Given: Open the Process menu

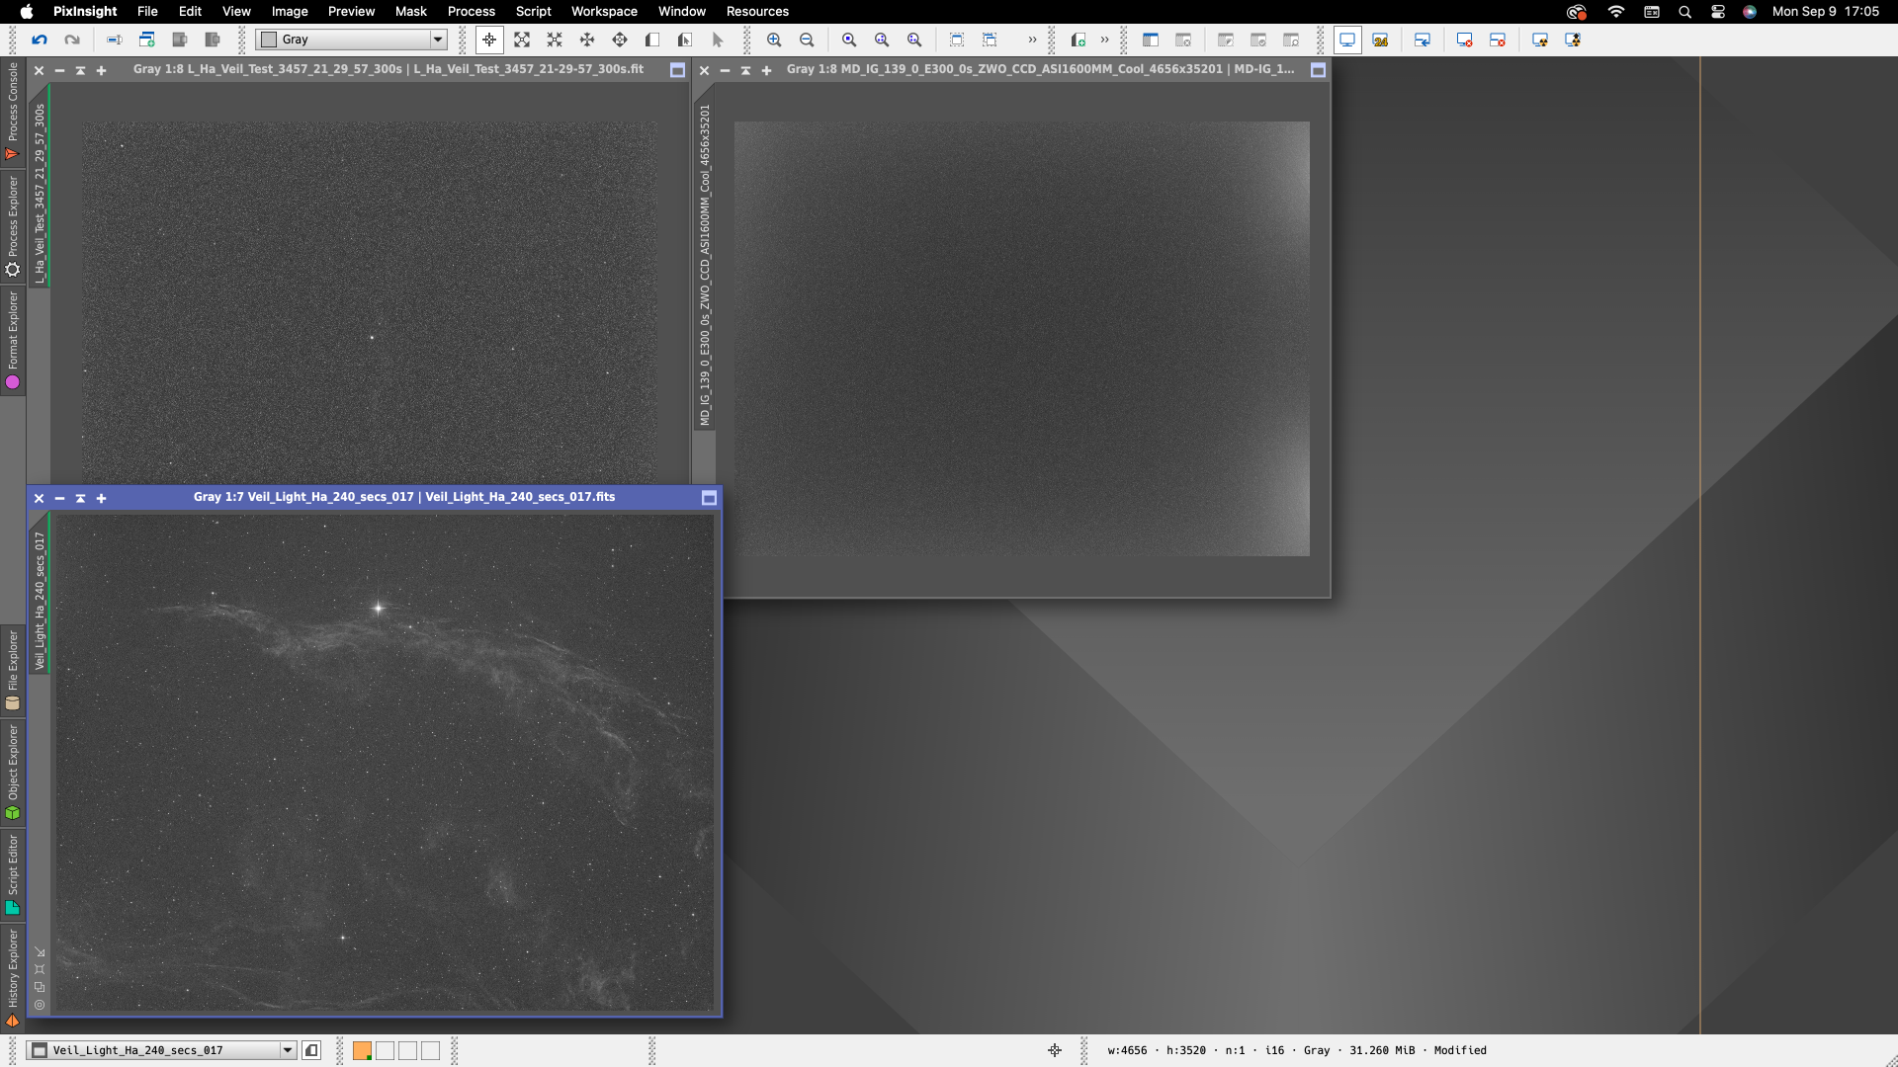Looking at the screenshot, I should click(x=471, y=12).
